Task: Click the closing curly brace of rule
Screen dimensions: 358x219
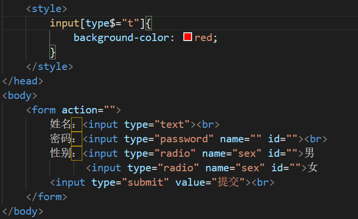Action: (53, 52)
